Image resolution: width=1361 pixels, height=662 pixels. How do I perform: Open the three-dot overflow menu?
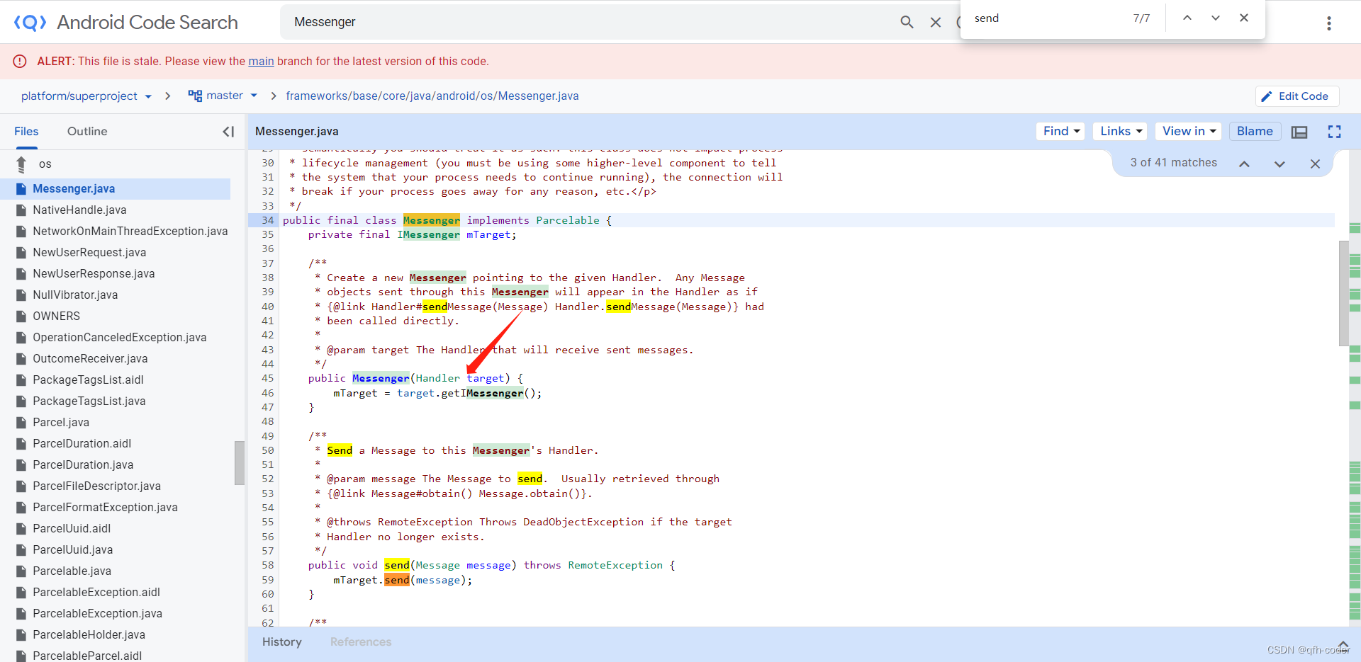tap(1329, 23)
